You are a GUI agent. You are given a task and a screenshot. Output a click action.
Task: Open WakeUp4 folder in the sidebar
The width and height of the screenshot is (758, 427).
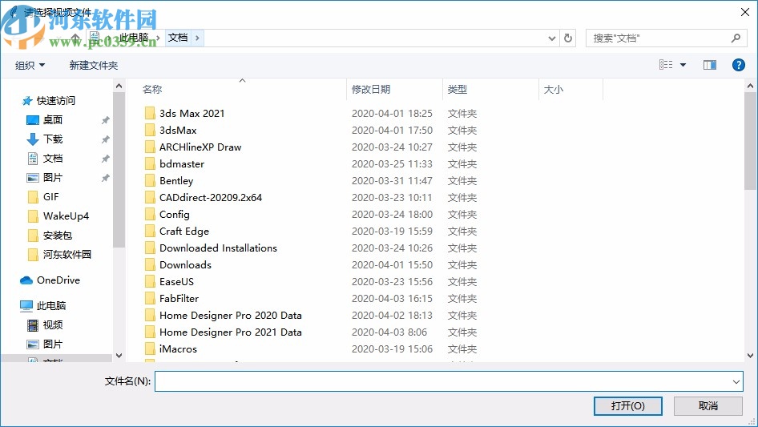coord(66,216)
